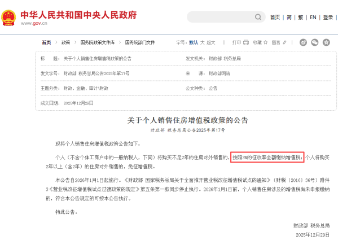The height and width of the screenshot is (240, 338).
Task: Open the 首页 link in the top header
Action: (275, 18)
